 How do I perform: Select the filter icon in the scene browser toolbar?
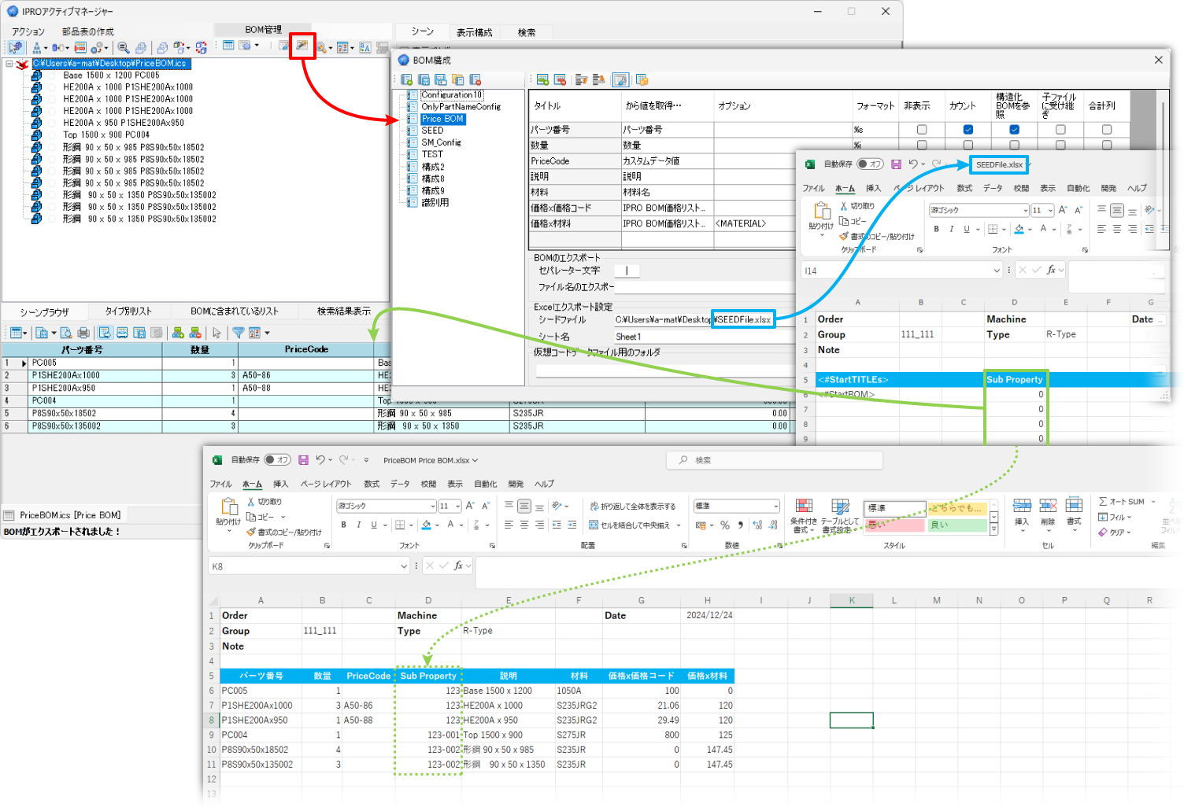[239, 332]
